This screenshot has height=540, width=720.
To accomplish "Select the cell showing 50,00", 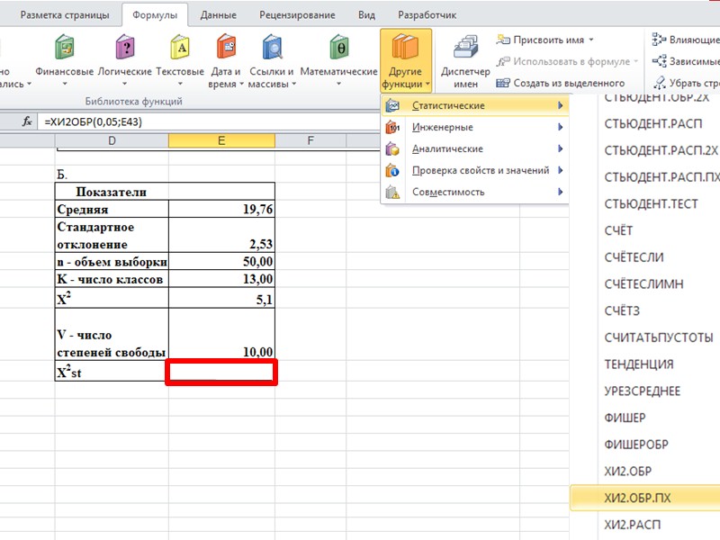I will coord(221,261).
